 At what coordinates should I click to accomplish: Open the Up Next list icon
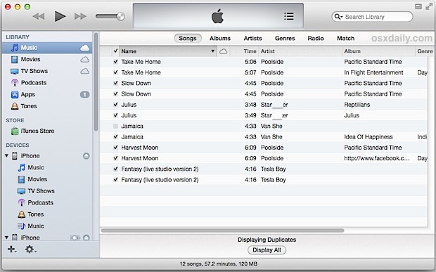click(x=289, y=16)
